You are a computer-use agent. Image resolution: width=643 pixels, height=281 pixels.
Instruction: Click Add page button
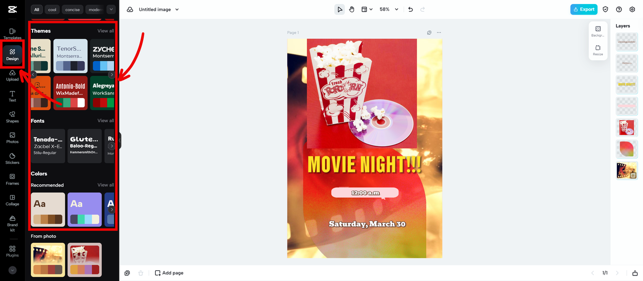click(169, 273)
